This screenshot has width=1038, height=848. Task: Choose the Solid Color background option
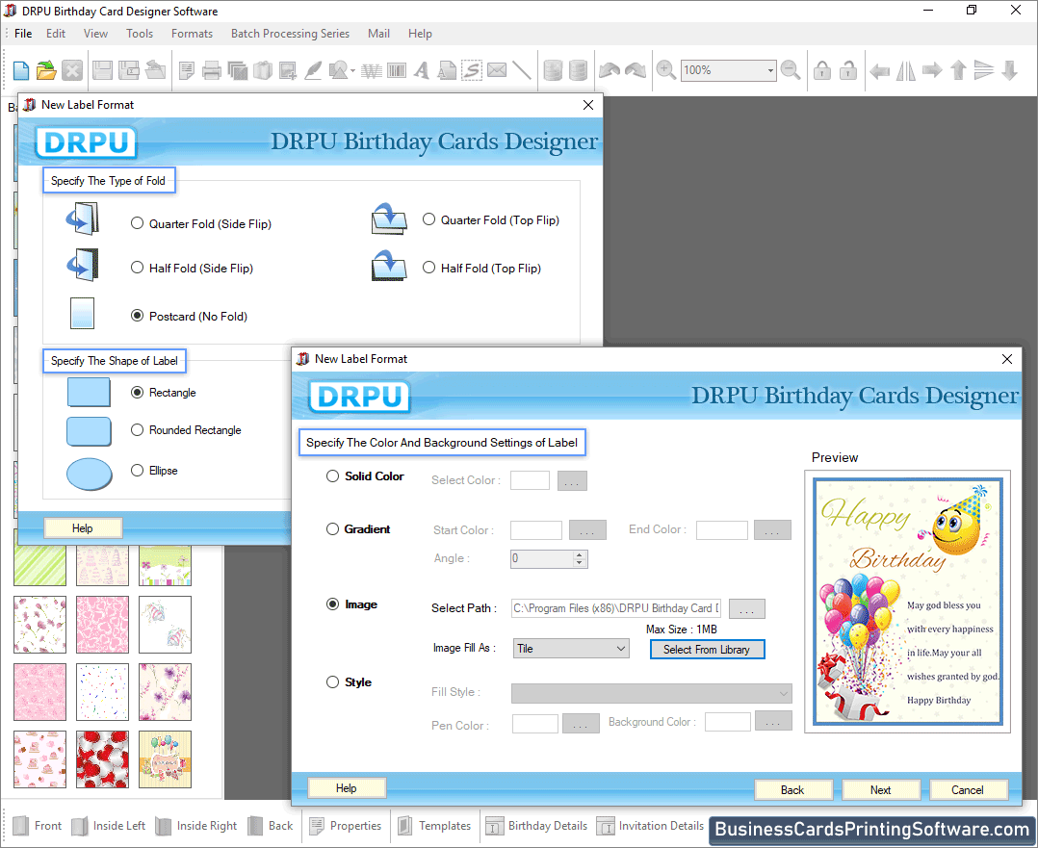pos(332,475)
